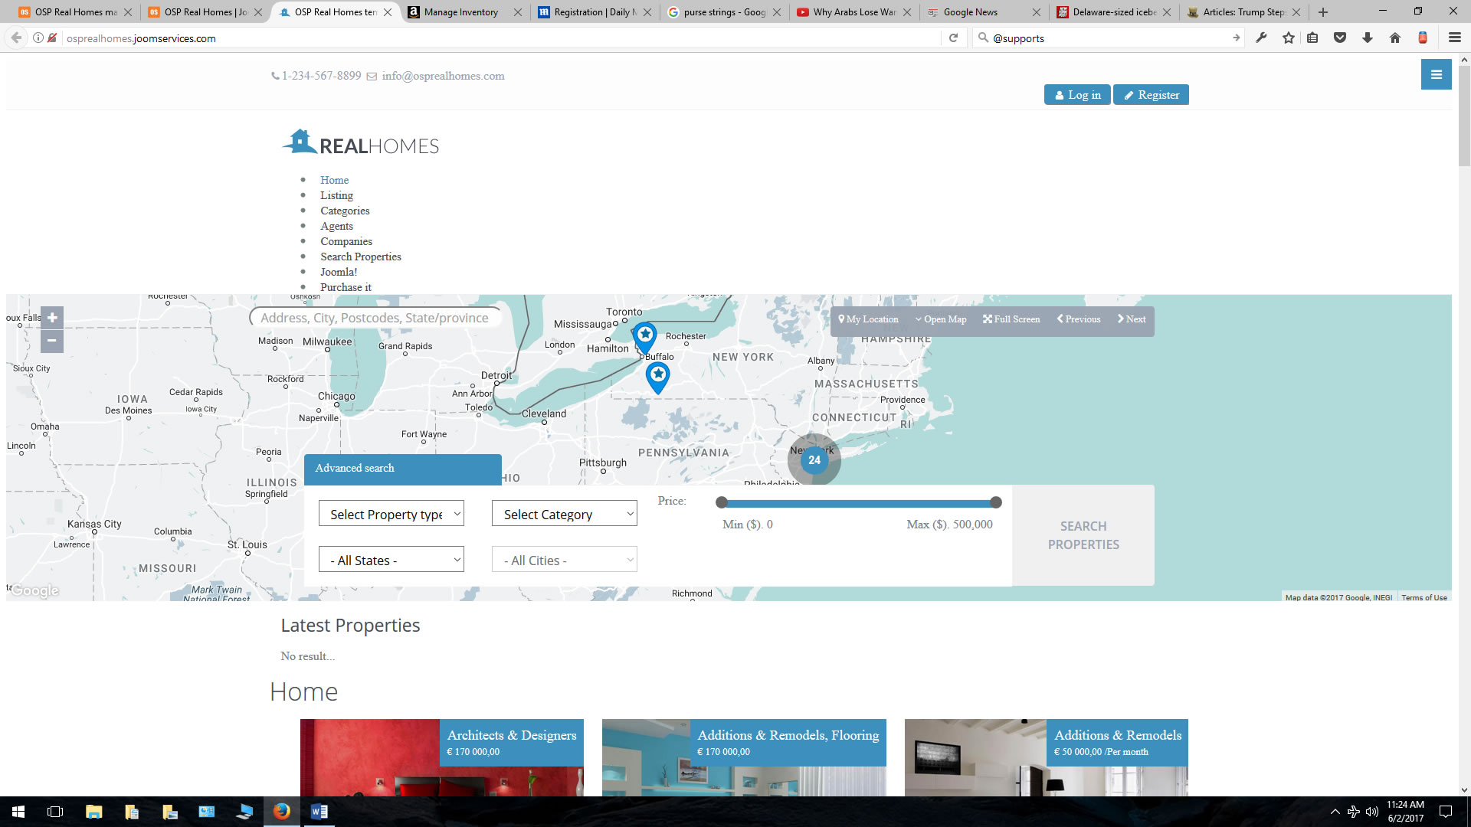Switch to Manage Inventory tab
1471x827 pixels.
(x=465, y=12)
